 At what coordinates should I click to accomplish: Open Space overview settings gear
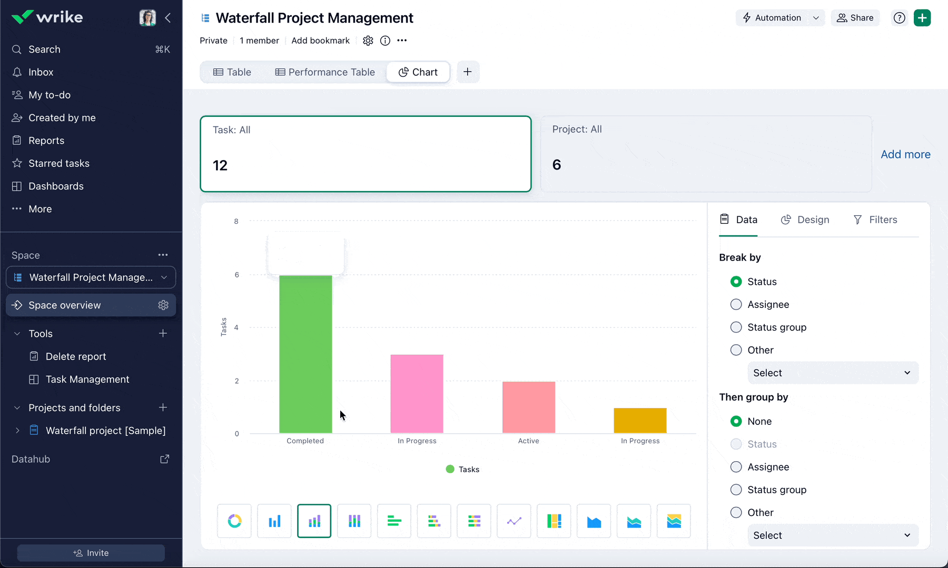(163, 305)
